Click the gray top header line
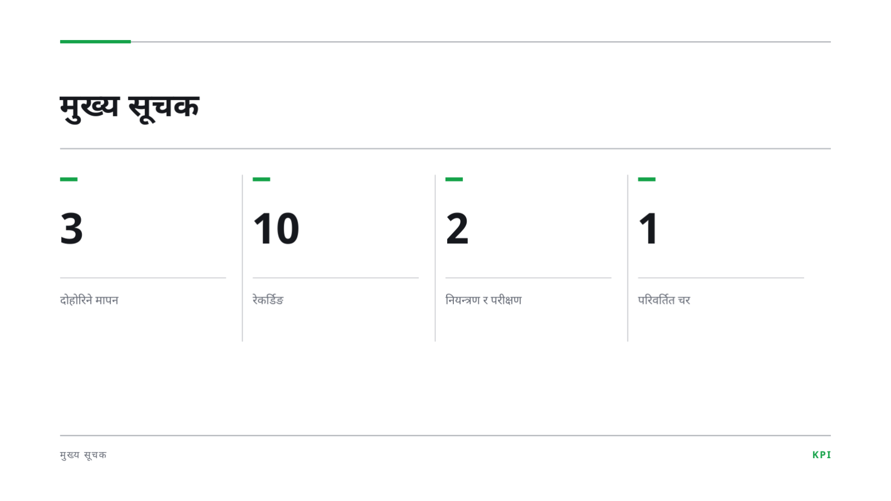 tap(481, 42)
